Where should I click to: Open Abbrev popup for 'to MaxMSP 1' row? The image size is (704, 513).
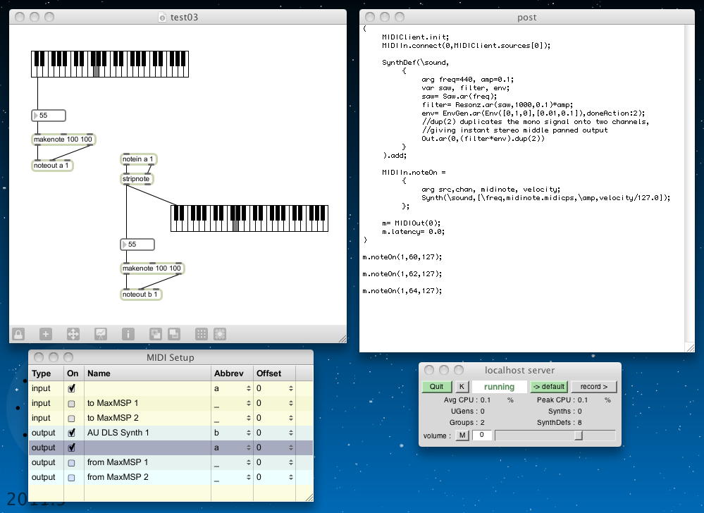pyautogui.click(x=248, y=403)
